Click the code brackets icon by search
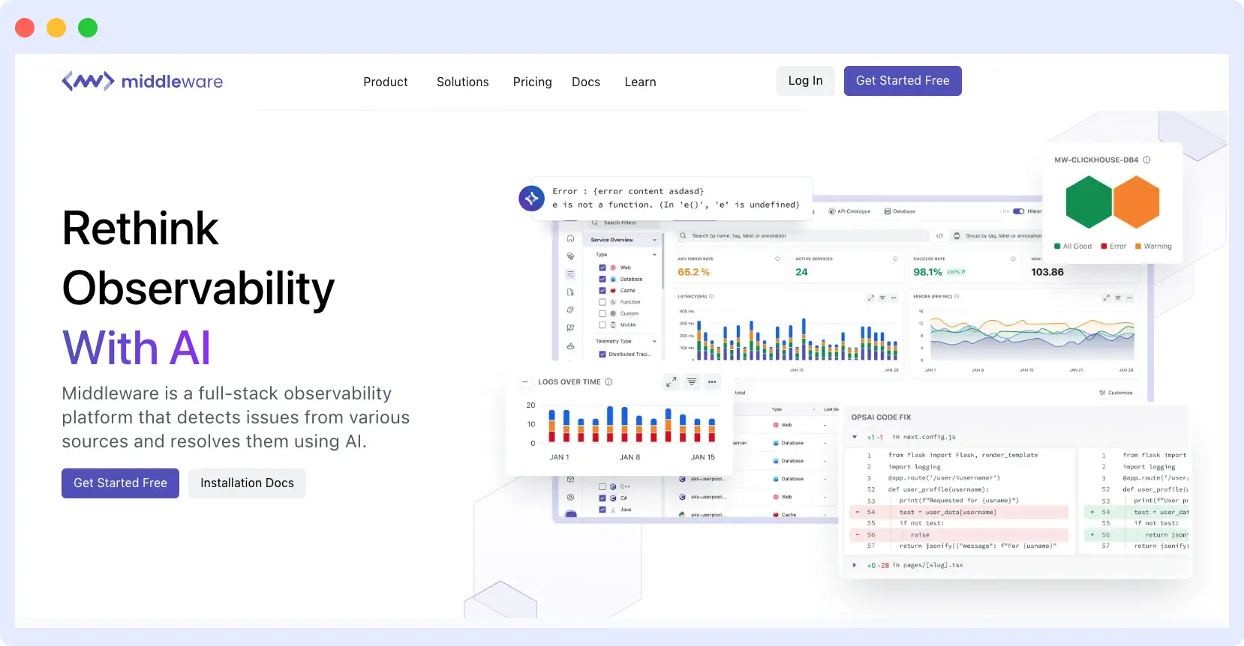Screen dimensions: 1244x646 coord(939,235)
